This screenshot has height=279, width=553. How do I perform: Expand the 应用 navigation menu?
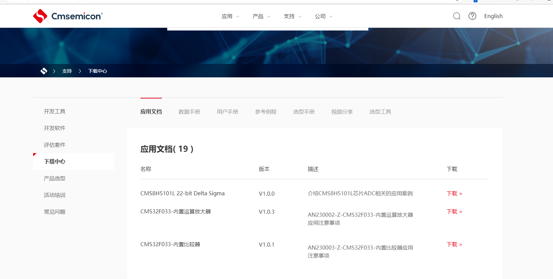[230, 16]
